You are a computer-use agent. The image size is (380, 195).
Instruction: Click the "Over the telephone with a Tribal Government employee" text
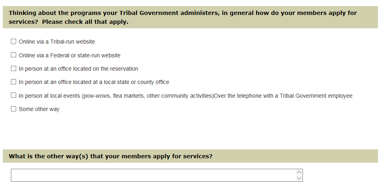(283, 96)
